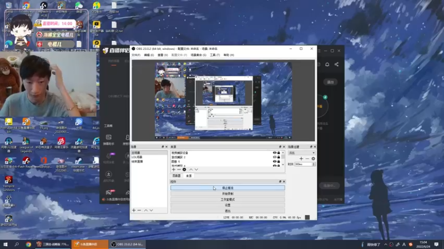Open Google Chrome desktop shortcut

click(26, 8)
